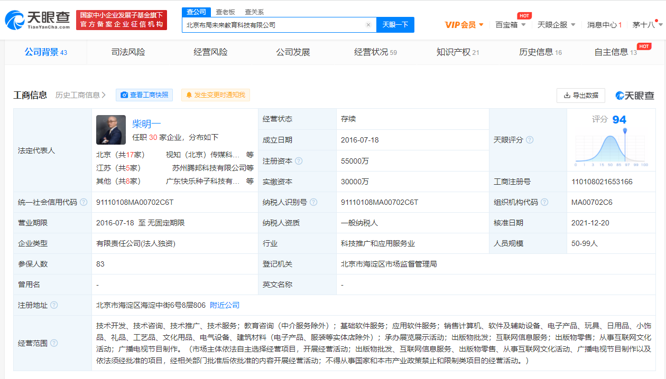Click the 发生变更时通知我 notify button

[x=216, y=95]
